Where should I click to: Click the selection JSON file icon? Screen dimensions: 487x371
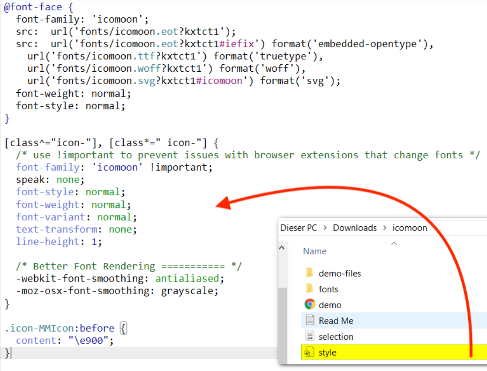coord(310,336)
